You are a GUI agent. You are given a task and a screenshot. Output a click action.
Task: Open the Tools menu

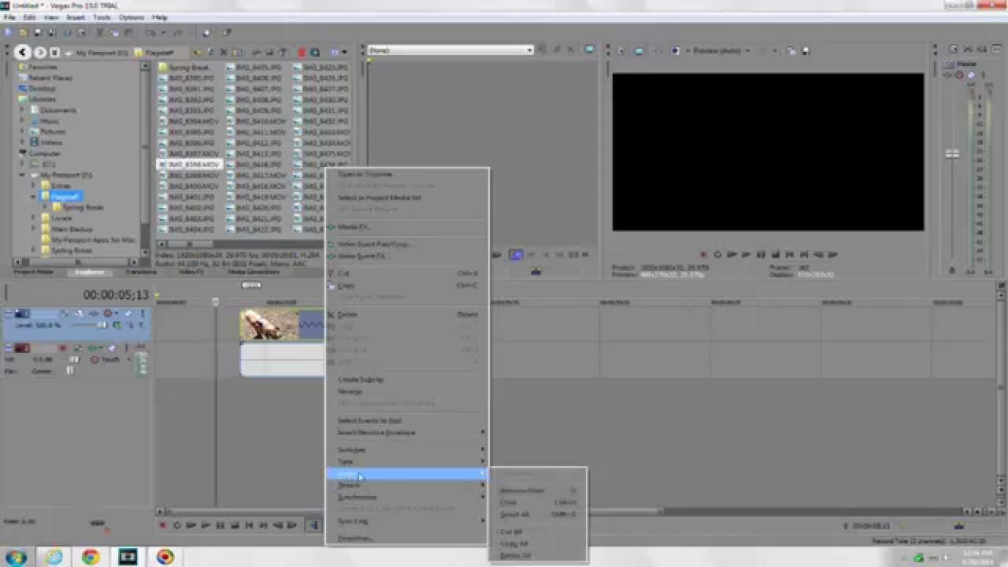(x=102, y=17)
